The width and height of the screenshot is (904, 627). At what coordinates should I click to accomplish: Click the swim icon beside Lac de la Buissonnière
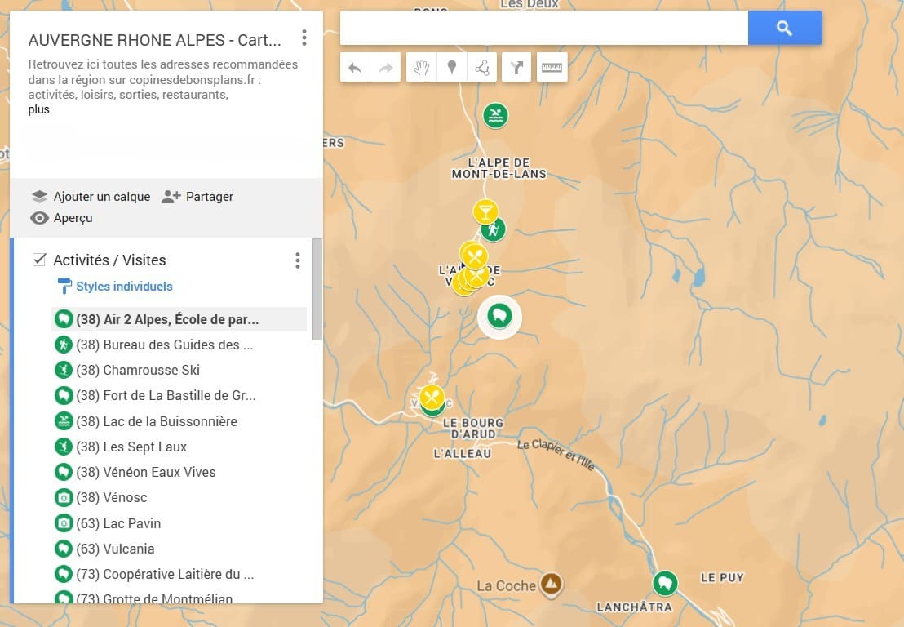(x=64, y=421)
